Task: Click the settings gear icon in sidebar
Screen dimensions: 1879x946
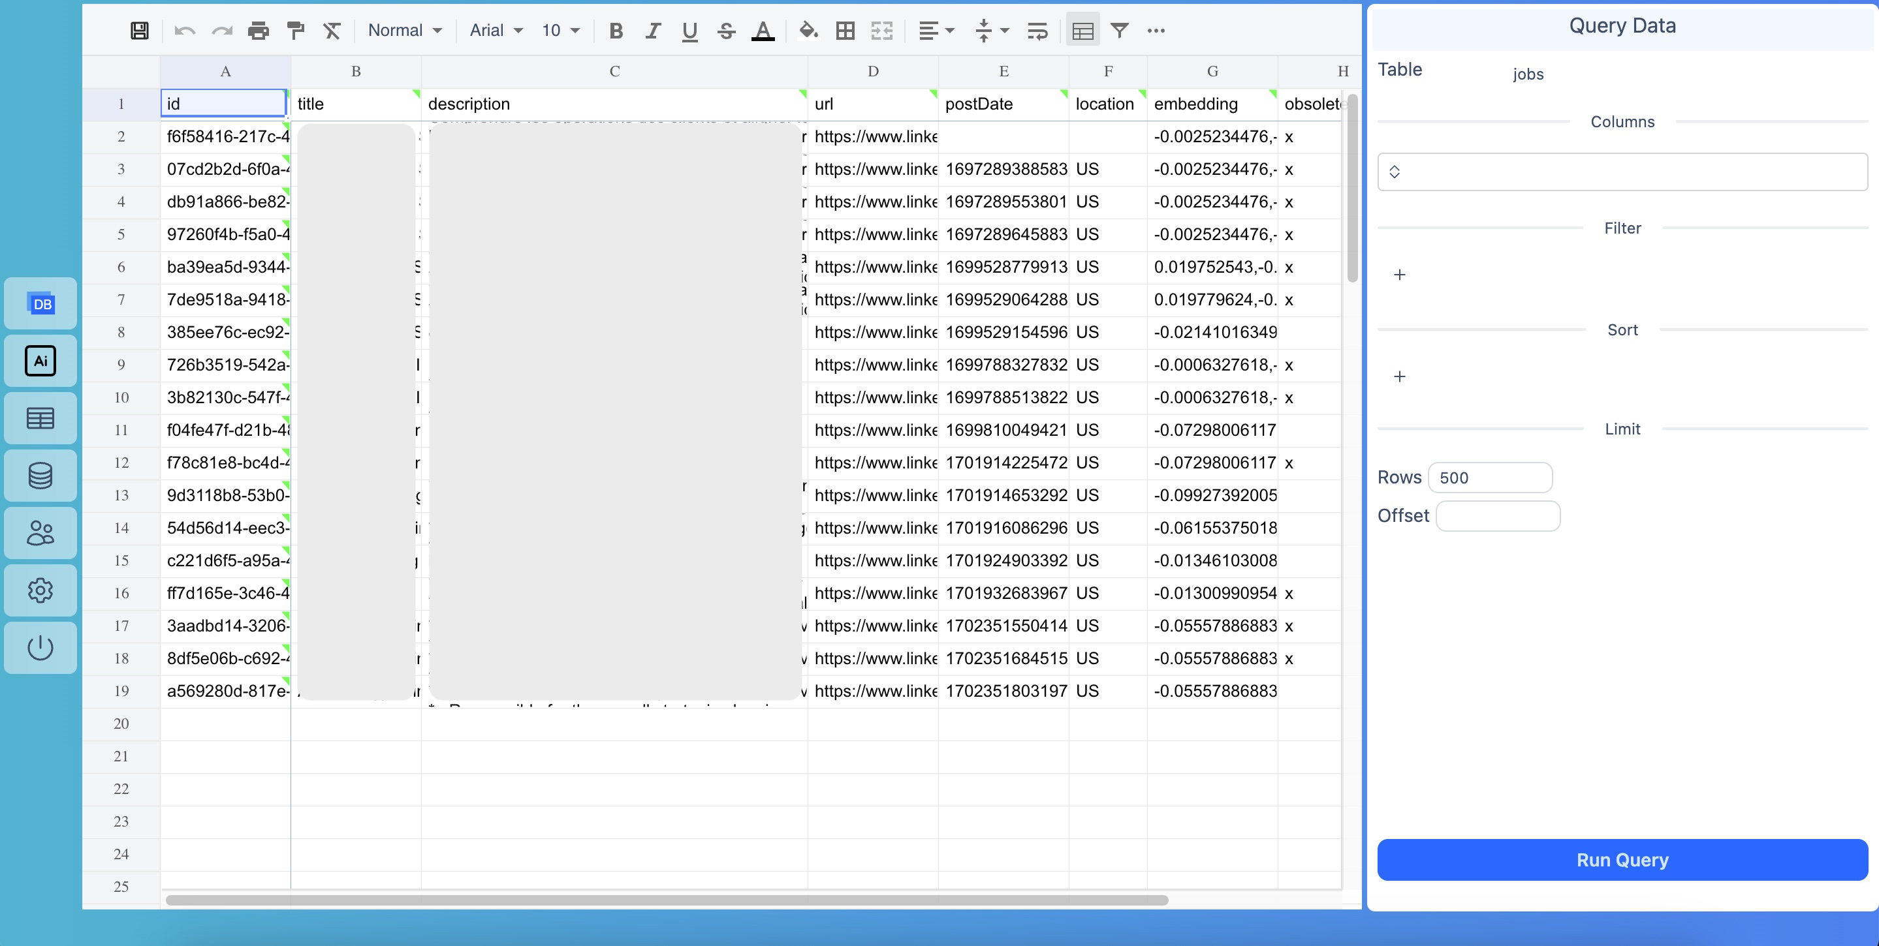Action: tap(40, 590)
